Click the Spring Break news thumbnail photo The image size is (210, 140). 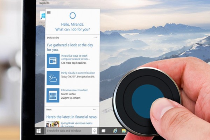click(x=53, y=124)
